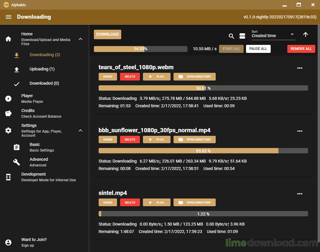Reverse sort order with the arrow icon
Viewport: 320px width, 252px height.
coord(305,35)
